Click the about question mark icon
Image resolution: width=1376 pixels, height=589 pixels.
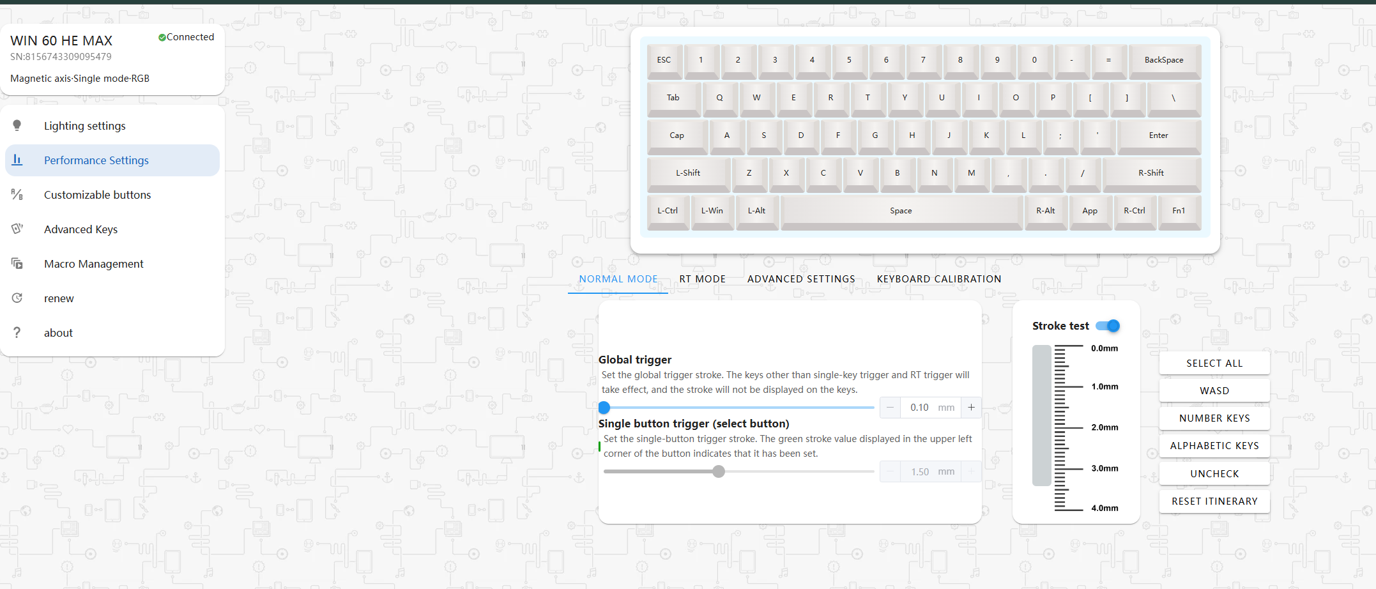coord(17,333)
